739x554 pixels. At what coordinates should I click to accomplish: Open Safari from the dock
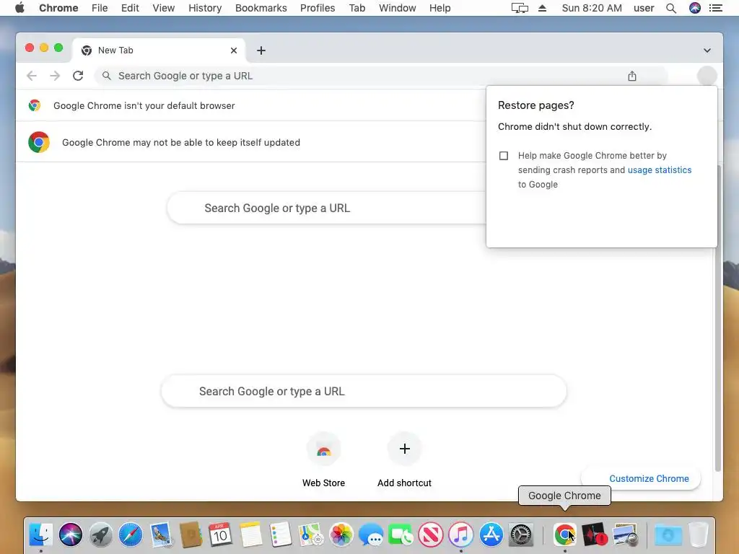point(131,535)
